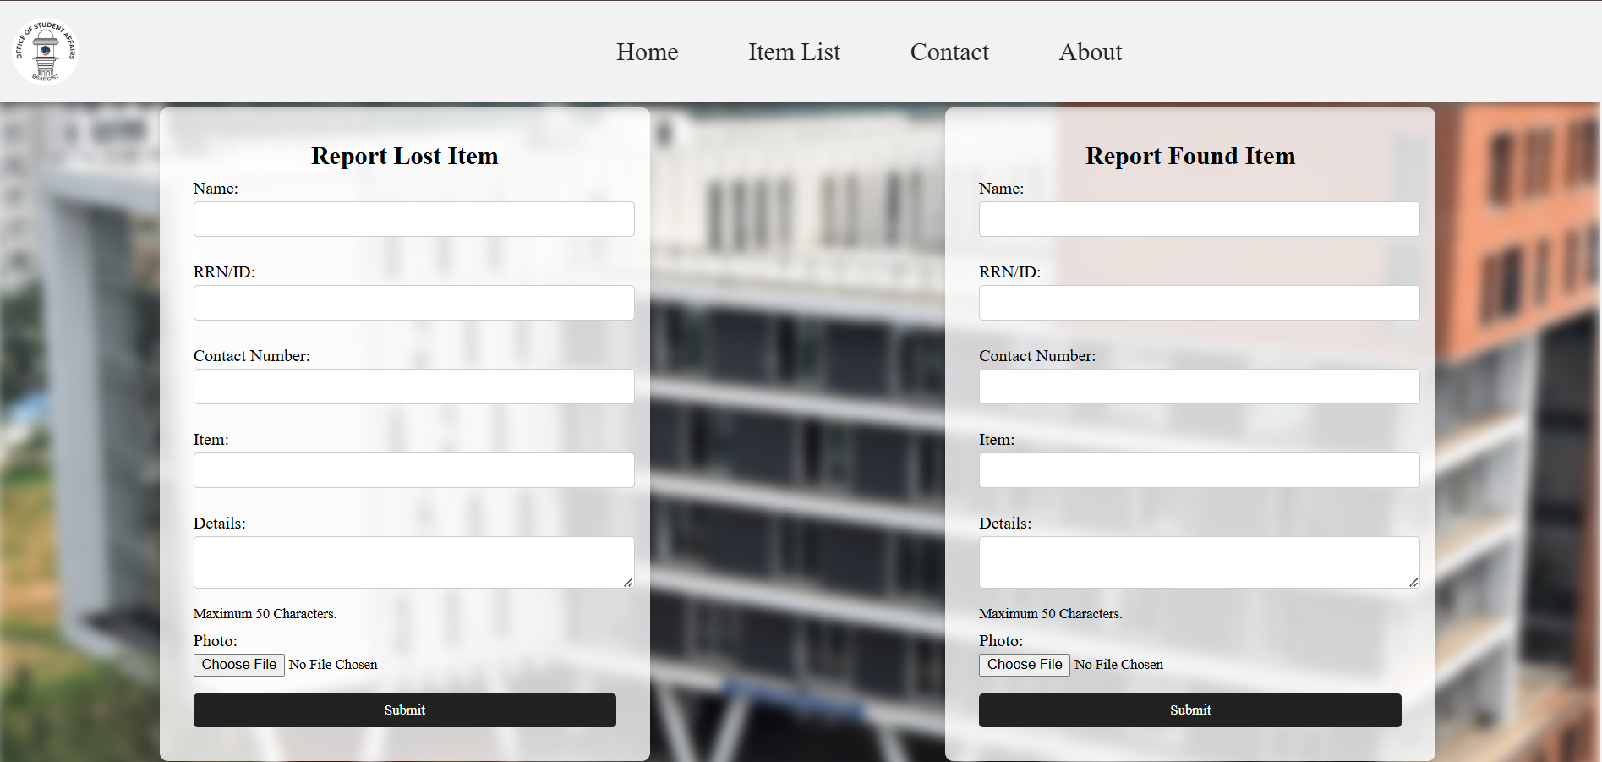Grab resize handle of Lost Item Details box
Screen dimensions: 1602x762
click(628, 583)
